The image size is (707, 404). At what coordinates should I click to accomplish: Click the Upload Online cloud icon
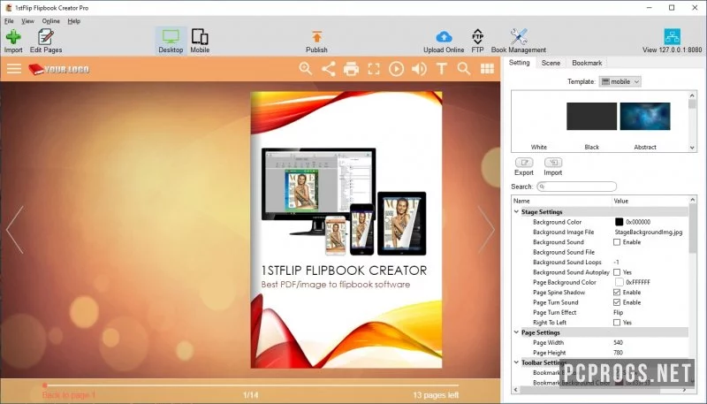tap(444, 36)
